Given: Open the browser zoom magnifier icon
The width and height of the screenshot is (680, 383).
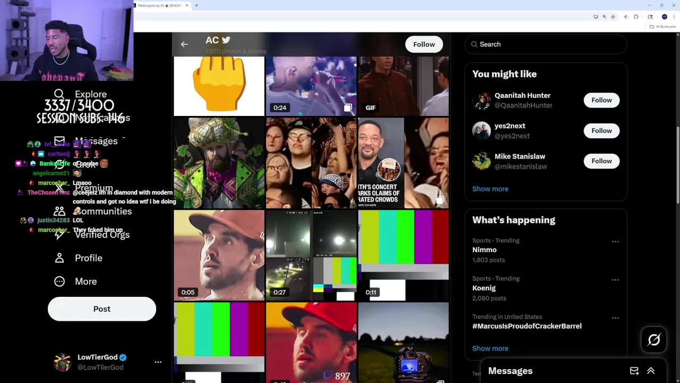Looking at the screenshot, I should tap(604, 16).
